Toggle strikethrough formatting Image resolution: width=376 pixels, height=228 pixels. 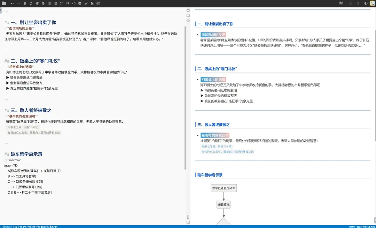(x=43, y=3)
